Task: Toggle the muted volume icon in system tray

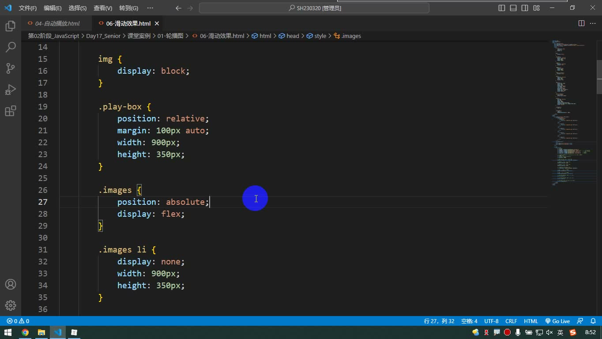Action: tap(549, 332)
